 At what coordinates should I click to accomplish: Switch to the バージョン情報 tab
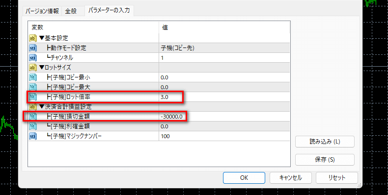click(x=42, y=11)
